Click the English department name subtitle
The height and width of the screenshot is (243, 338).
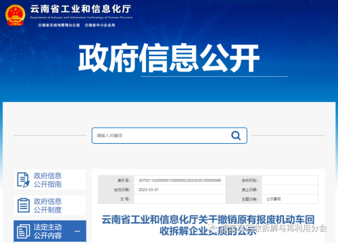point(81,18)
